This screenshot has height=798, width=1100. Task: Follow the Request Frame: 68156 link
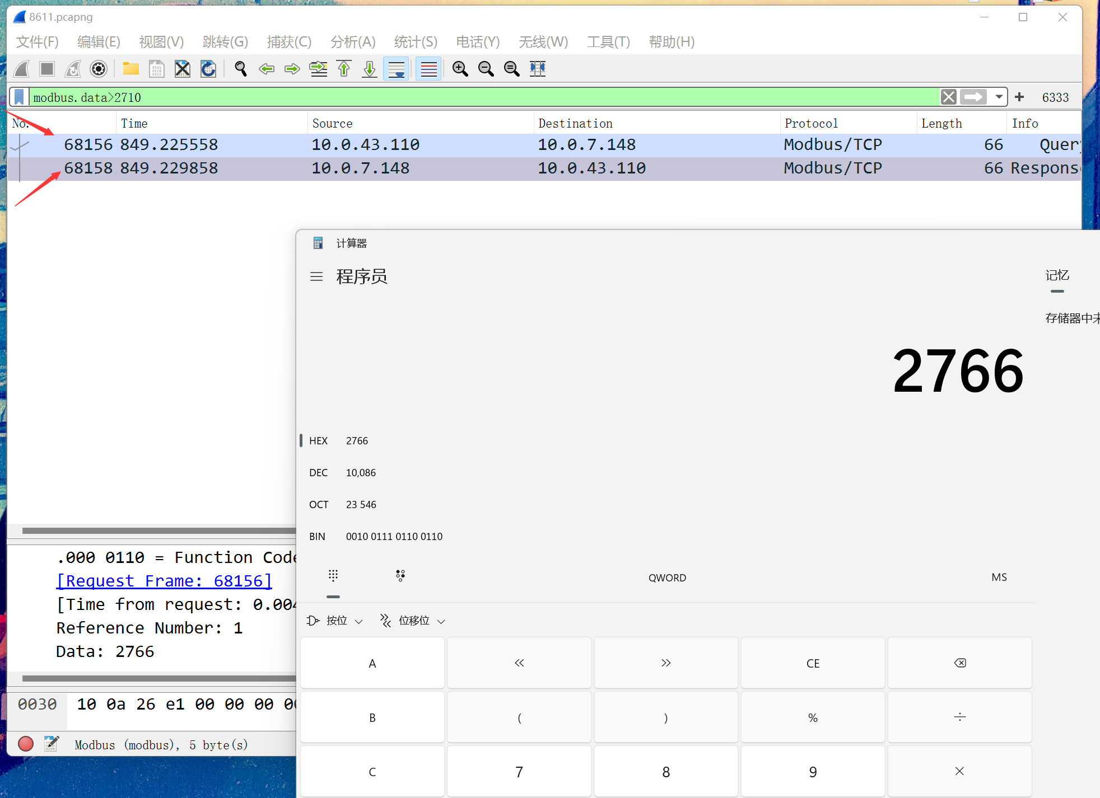tap(164, 581)
